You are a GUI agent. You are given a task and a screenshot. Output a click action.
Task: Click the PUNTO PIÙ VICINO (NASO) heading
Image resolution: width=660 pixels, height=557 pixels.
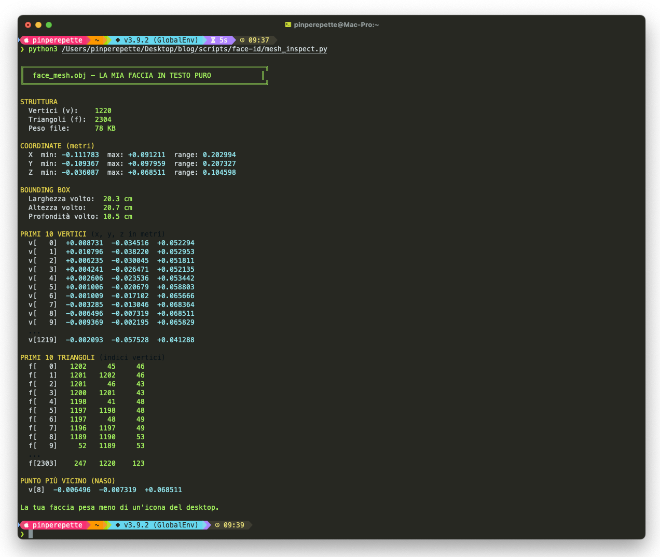(67, 481)
